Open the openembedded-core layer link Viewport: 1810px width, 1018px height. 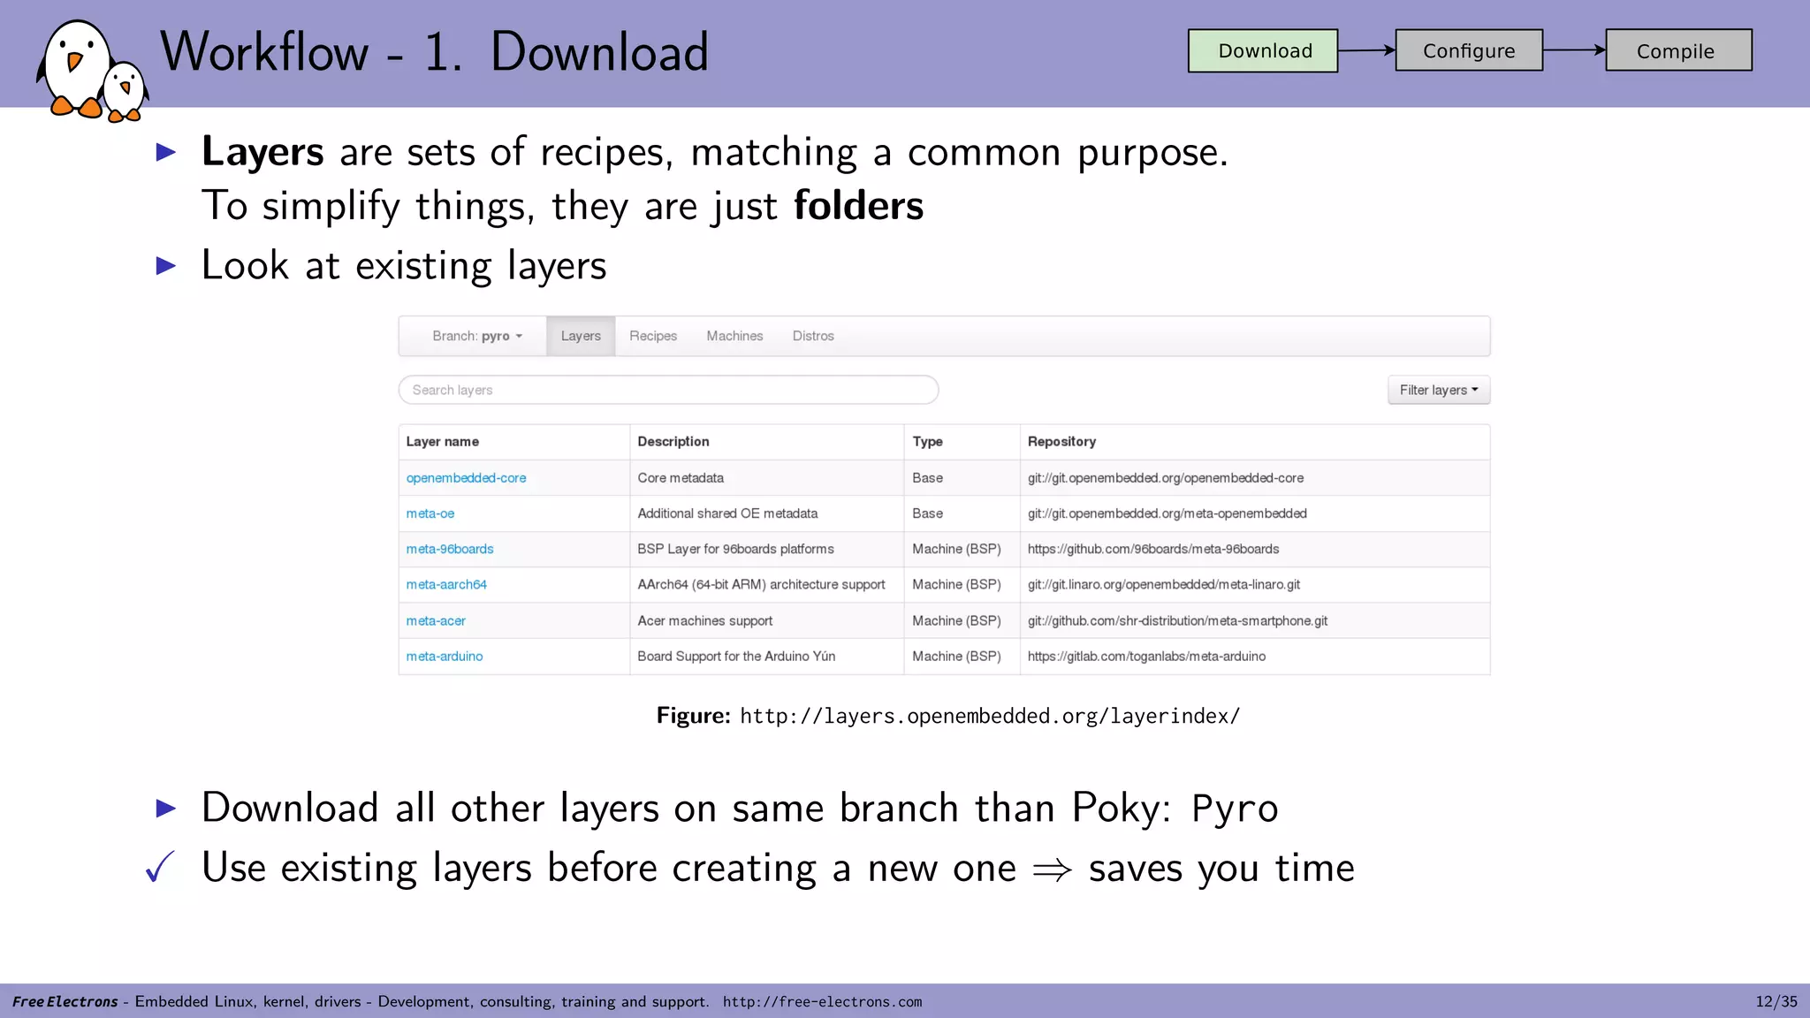466,478
